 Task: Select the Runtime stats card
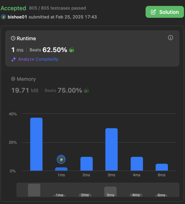(92, 48)
